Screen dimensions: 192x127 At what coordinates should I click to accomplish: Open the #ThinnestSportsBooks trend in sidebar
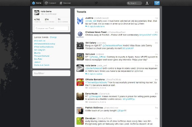[x=44, y=47]
